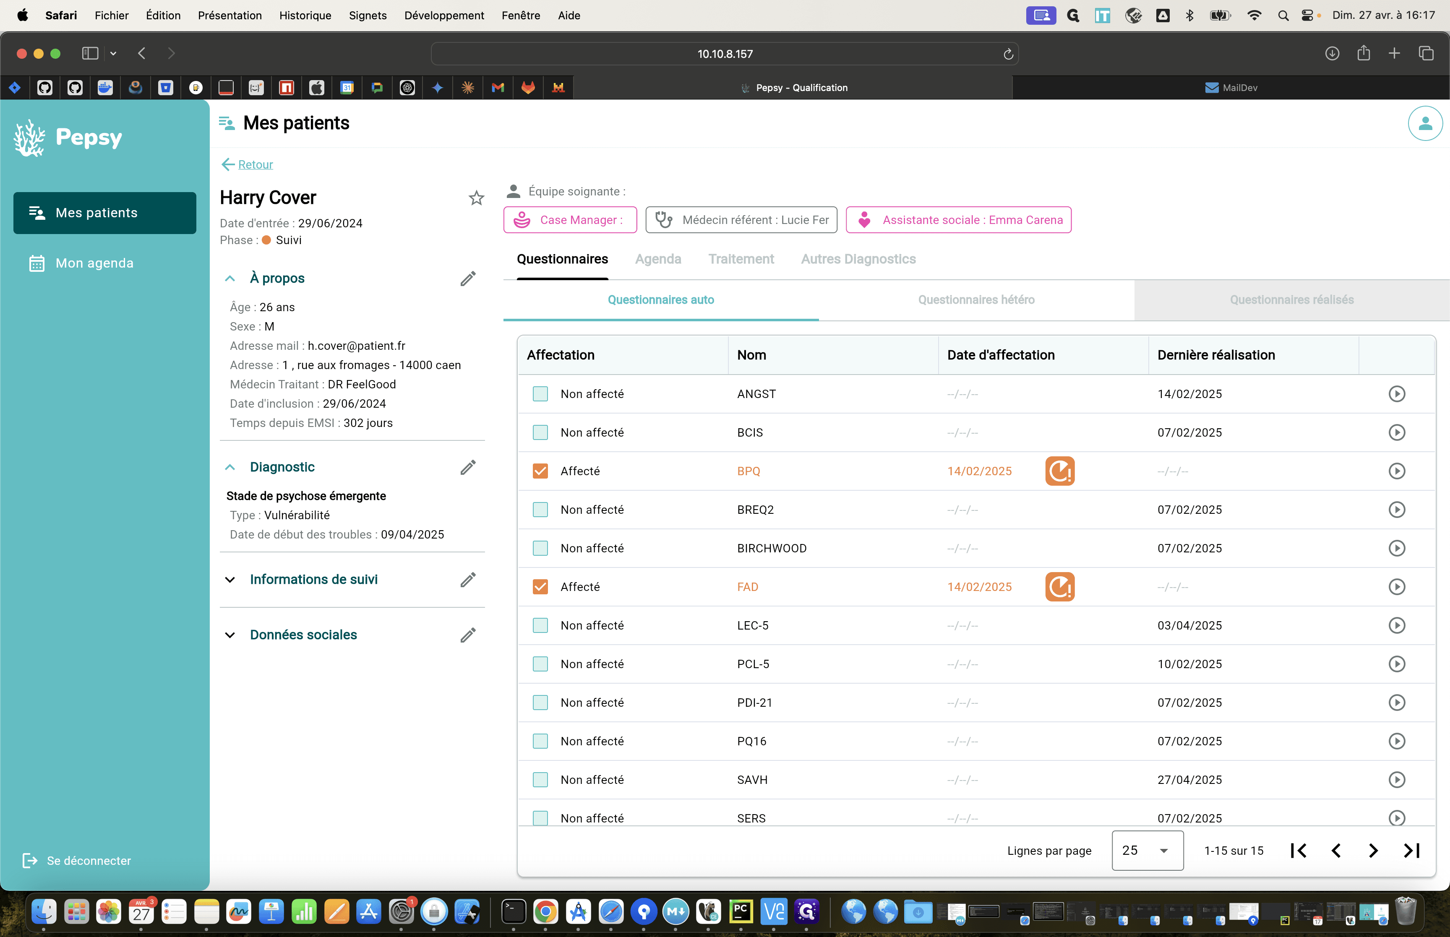Click the Safari address bar
This screenshot has height=937, width=1450.
click(x=725, y=54)
